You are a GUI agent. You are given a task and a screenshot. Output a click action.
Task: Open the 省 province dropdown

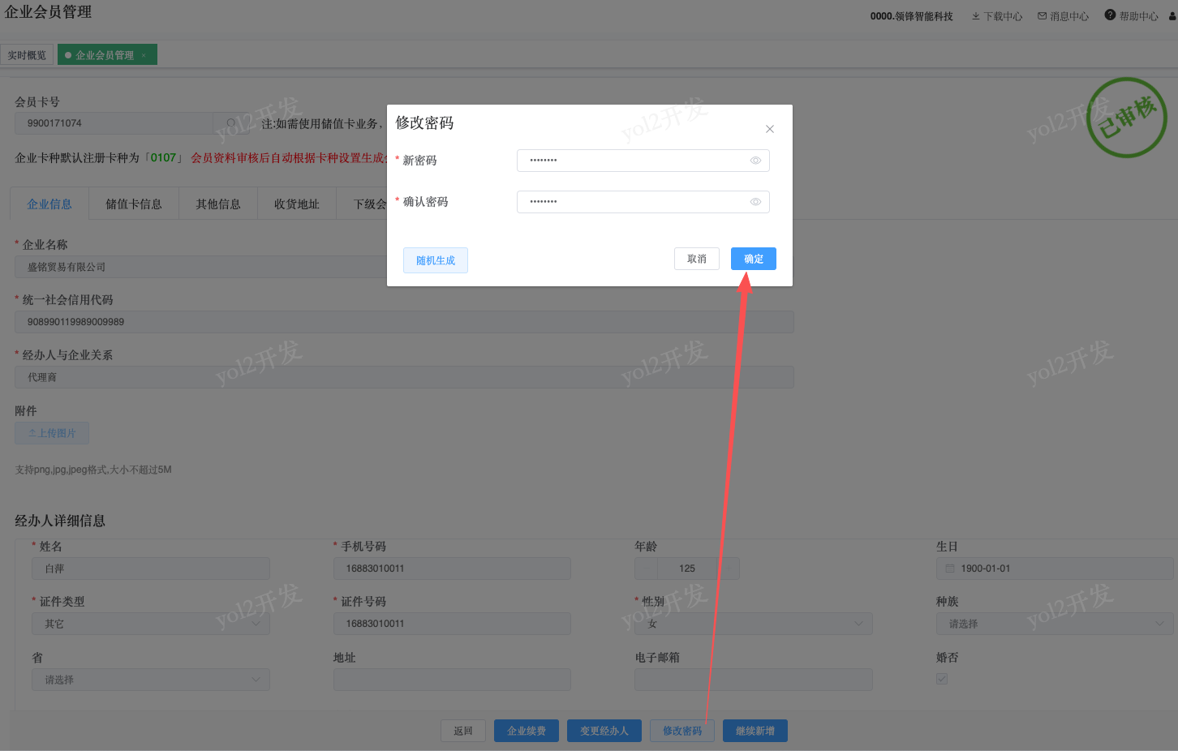(x=151, y=680)
